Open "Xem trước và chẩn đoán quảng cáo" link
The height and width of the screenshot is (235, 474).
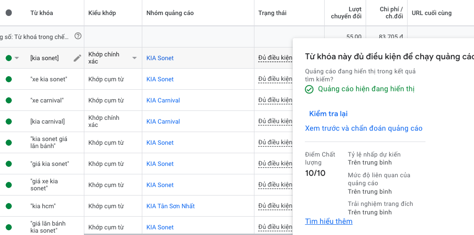[364, 128]
